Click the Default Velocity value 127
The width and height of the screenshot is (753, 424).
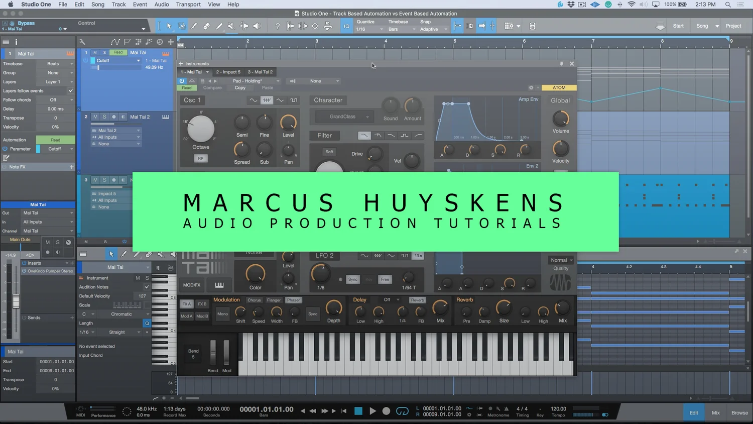[142, 296]
